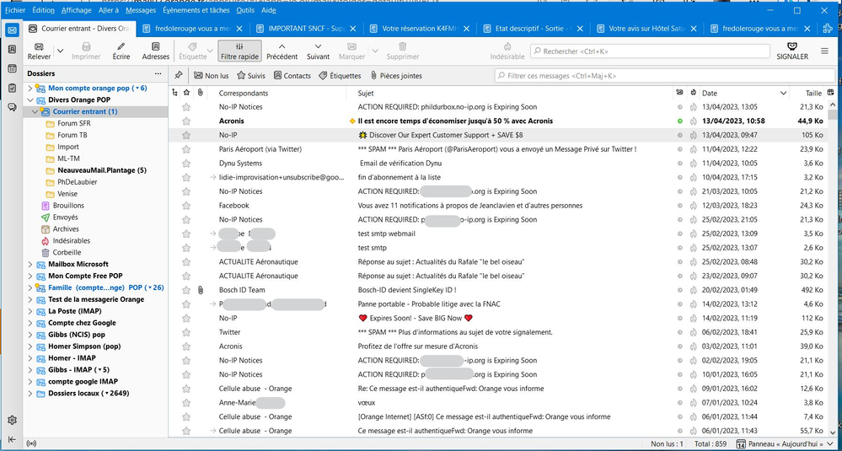This screenshot has width=842, height=451.
Task: Open settings gear at bottom left
Action: (12, 420)
